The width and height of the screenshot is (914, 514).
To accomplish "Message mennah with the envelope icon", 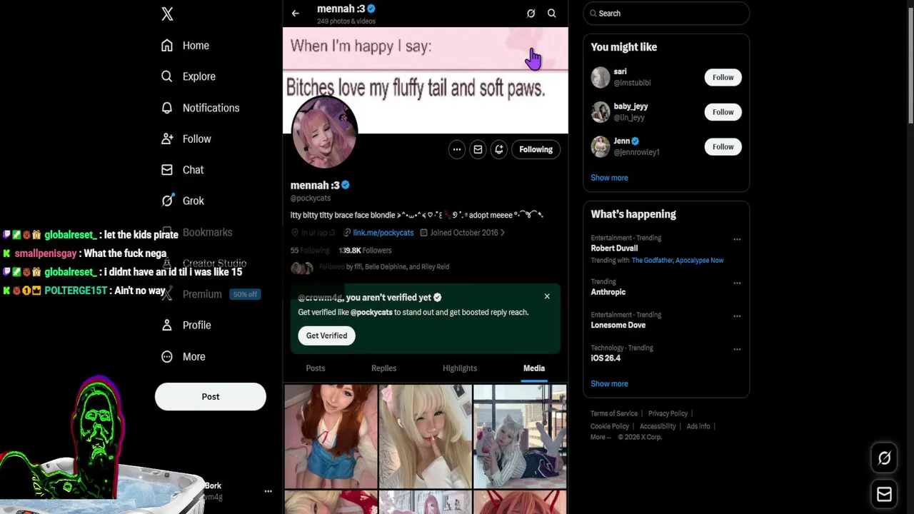I will (478, 149).
